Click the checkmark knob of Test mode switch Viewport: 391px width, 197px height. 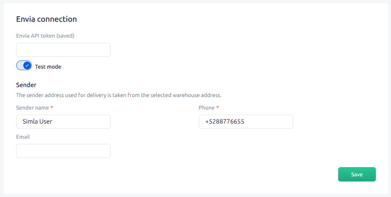[x=27, y=66]
